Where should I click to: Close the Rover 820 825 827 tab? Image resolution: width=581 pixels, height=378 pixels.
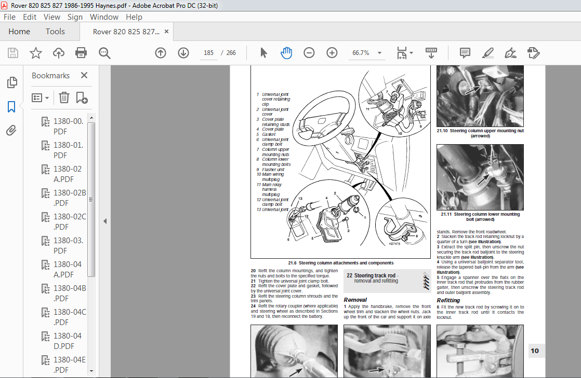point(166,32)
